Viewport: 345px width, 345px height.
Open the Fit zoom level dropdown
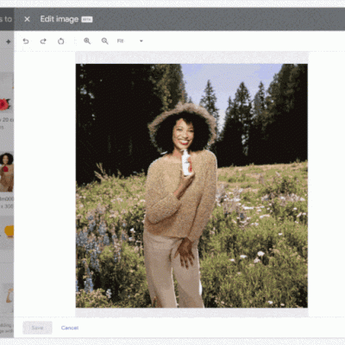[x=130, y=41]
